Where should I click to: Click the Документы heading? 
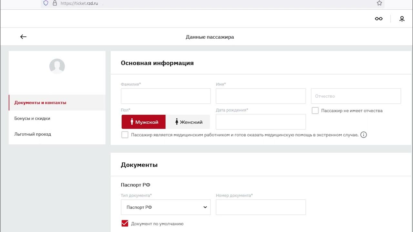tap(139, 165)
